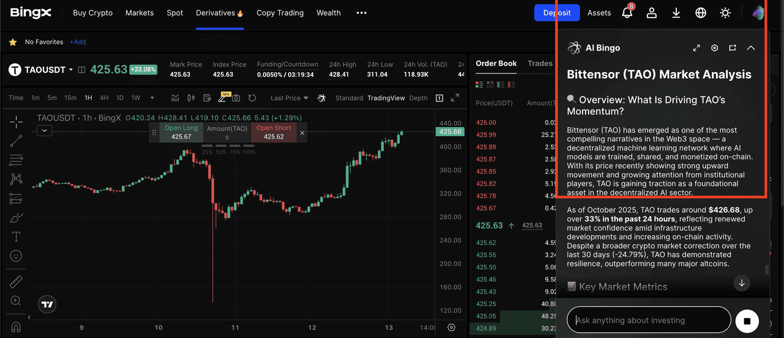Open the Derivatives menu
Screen dimensions: 784x338
[219, 13]
